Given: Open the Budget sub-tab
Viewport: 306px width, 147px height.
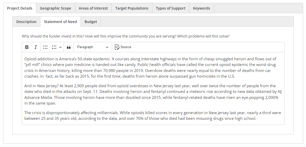Looking at the screenshot, I should pos(91,22).
